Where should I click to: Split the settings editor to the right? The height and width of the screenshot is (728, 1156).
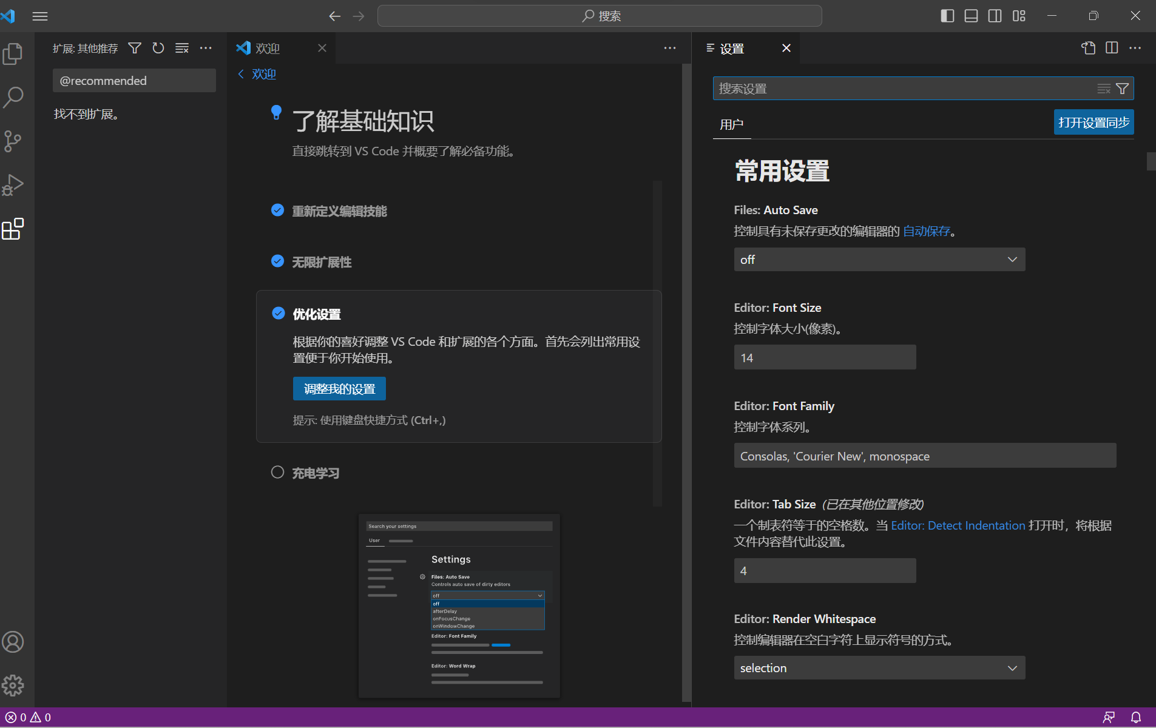pos(1112,48)
